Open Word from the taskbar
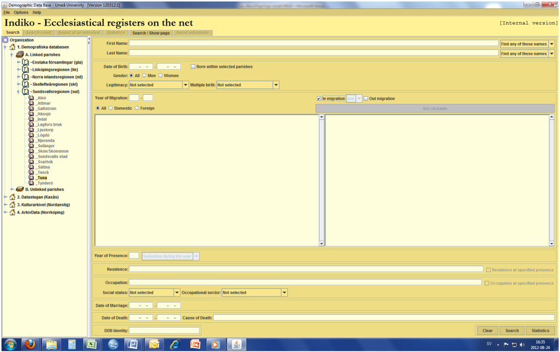 point(133,344)
